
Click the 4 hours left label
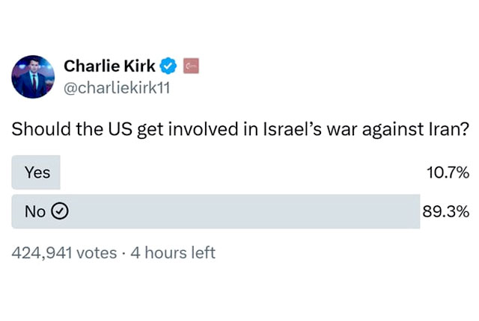click(x=173, y=253)
